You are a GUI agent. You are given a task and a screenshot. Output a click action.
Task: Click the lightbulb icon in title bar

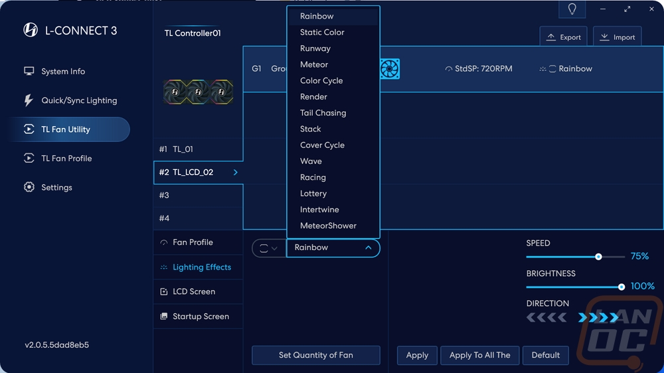572,9
